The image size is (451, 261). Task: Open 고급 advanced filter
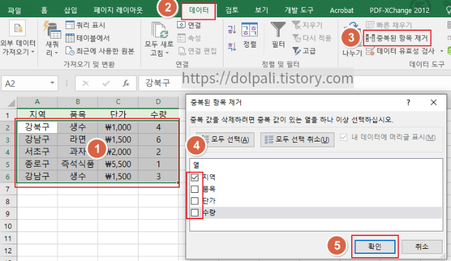click(304, 51)
